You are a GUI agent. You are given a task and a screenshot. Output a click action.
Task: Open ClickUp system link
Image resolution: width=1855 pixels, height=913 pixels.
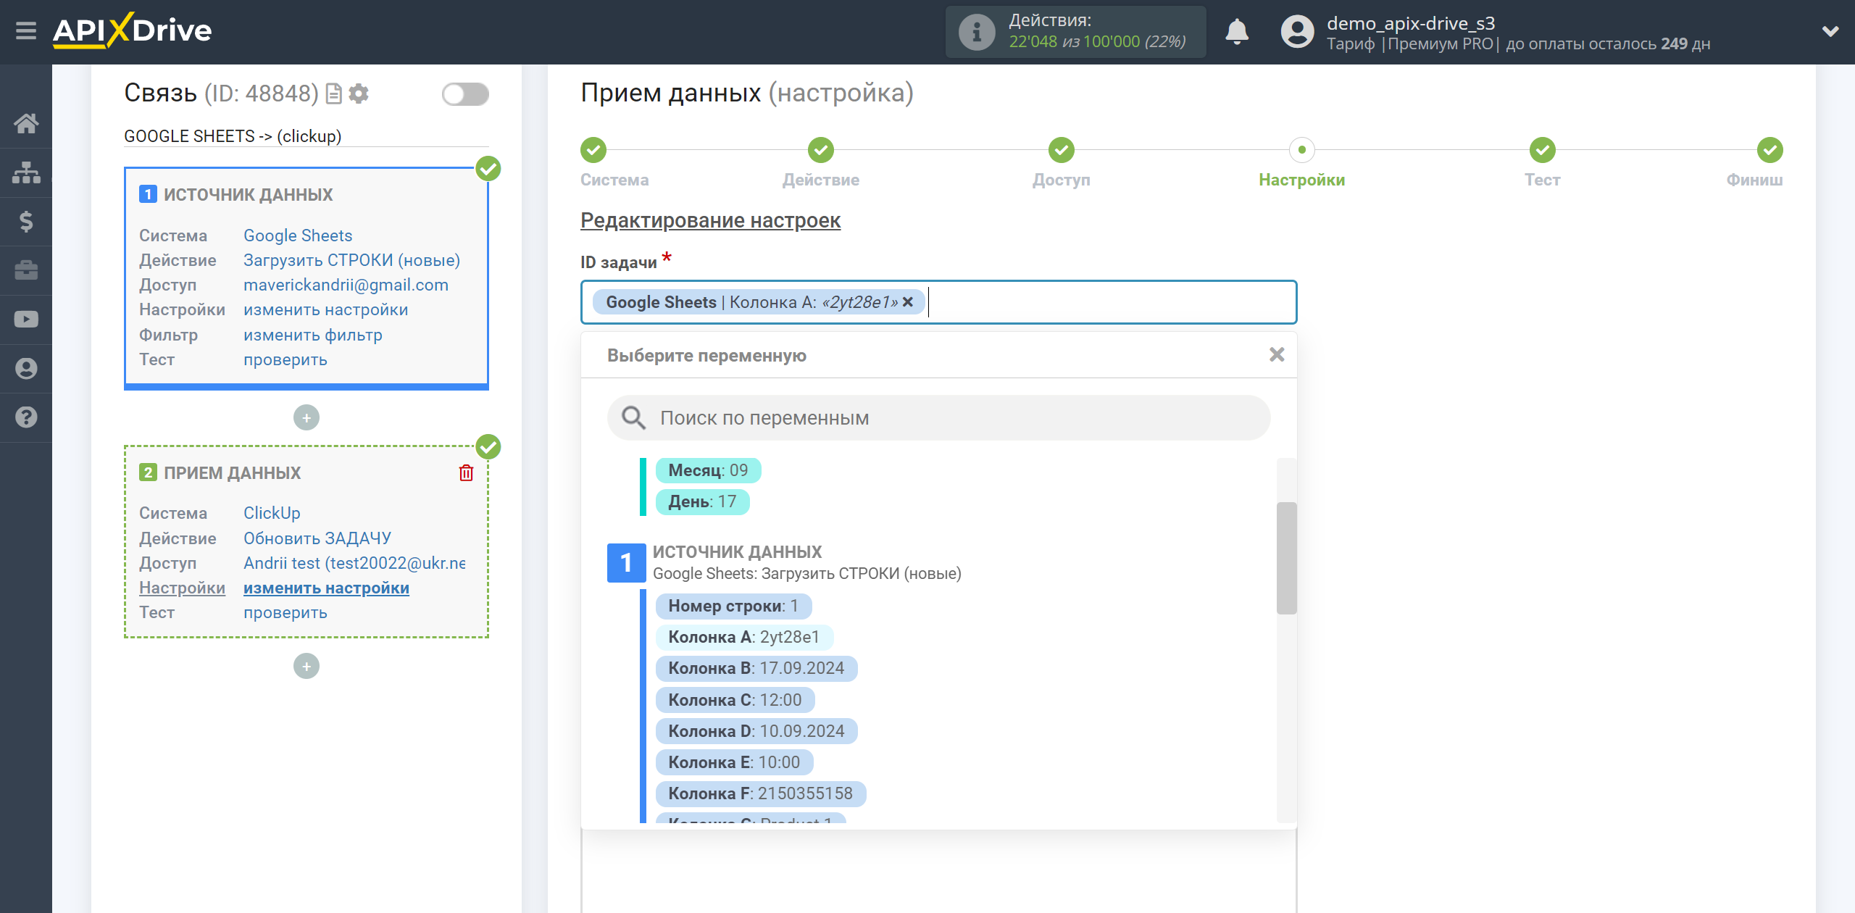point(272,513)
